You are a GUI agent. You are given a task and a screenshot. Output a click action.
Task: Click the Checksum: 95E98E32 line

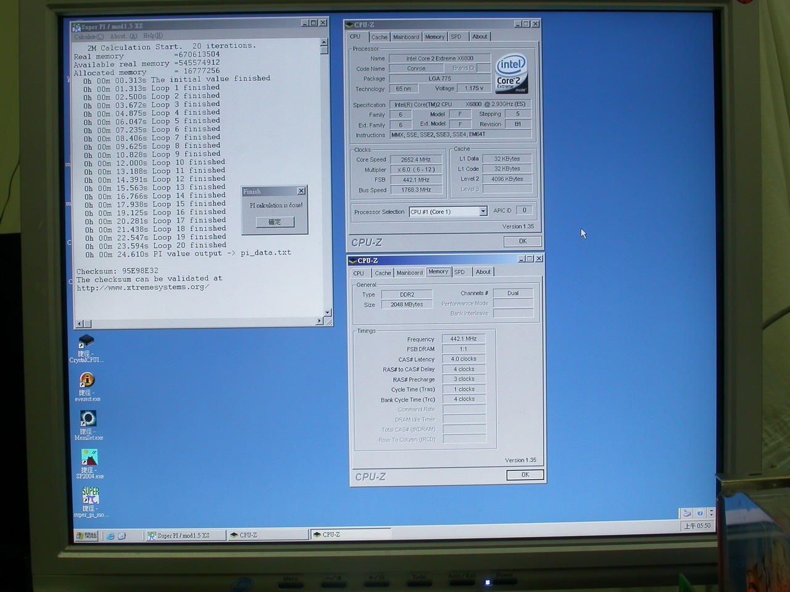click(x=117, y=271)
